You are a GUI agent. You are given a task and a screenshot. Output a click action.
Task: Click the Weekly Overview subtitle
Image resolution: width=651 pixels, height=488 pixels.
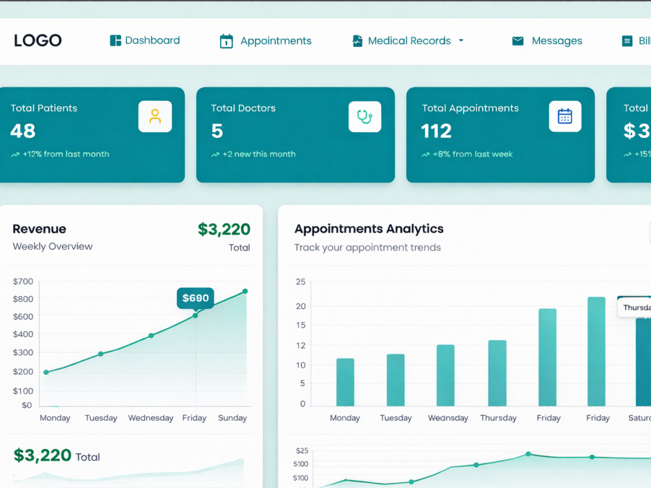pos(53,247)
